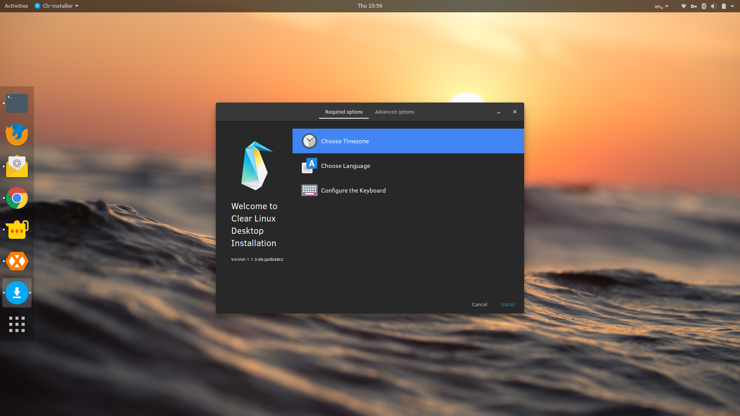Click the keyboard icon in the list
Image resolution: width=740 pixels, height=416 pixels.
pyautogui.click(x=309, y=190)
